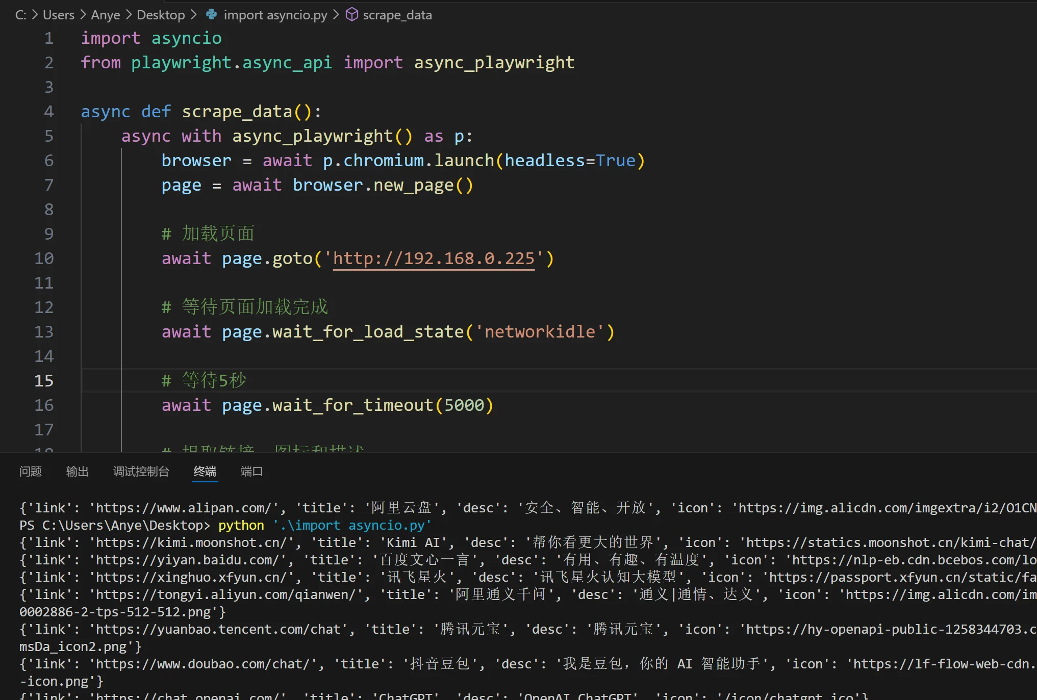The height and width of the screenshot is (700, 1037).
Task: Click the scrape_data symbol cube icon
Action: [x=351, y=15]
